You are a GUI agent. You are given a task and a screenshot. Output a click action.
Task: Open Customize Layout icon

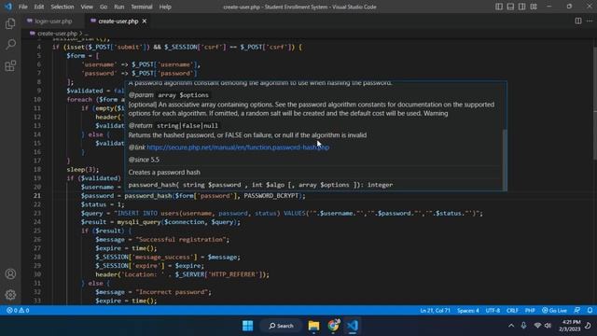(x=534, y=7)
